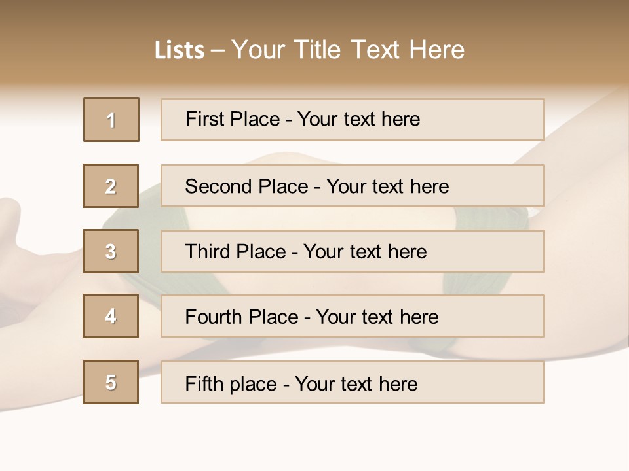Click the number 1 box
Image resolution: width=629 pixels, height=471 pixels.
[111, 120]
